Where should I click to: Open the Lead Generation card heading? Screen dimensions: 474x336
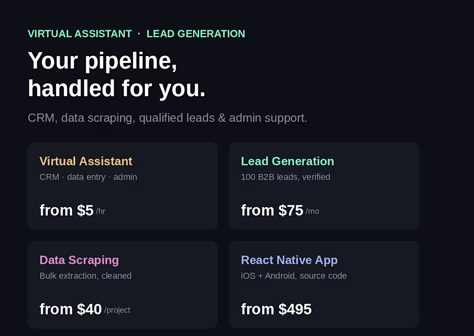coord(287,161)
